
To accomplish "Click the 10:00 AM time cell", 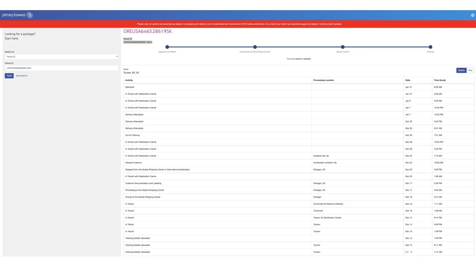I will click(439, 163).
